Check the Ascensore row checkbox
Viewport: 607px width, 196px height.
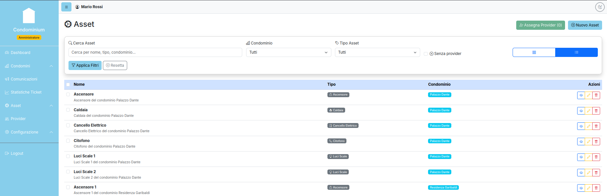(68, 94)
